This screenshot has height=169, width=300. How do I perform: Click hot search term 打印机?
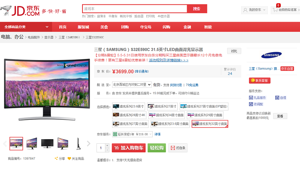(x=150, y=16)
